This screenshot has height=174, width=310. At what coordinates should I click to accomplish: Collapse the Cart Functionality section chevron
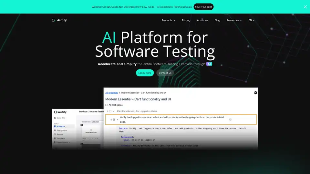click(114, 111)
